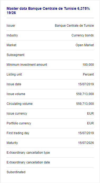
Task: Click the Minimum investment amount label
Action: (27, 65)
